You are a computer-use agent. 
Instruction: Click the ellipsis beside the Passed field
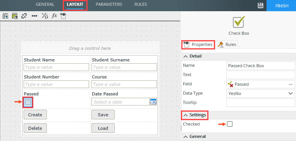pyautogui.click(x=291, y=84)
